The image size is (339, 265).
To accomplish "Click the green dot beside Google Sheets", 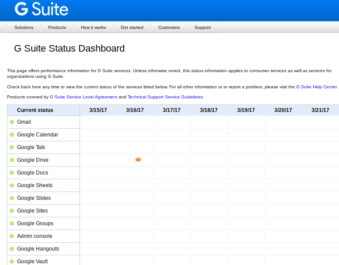I will (x=12, y=185).
